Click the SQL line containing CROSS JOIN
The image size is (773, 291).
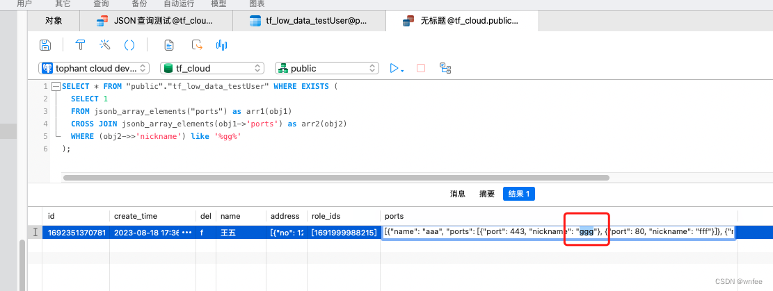point(209,124)
